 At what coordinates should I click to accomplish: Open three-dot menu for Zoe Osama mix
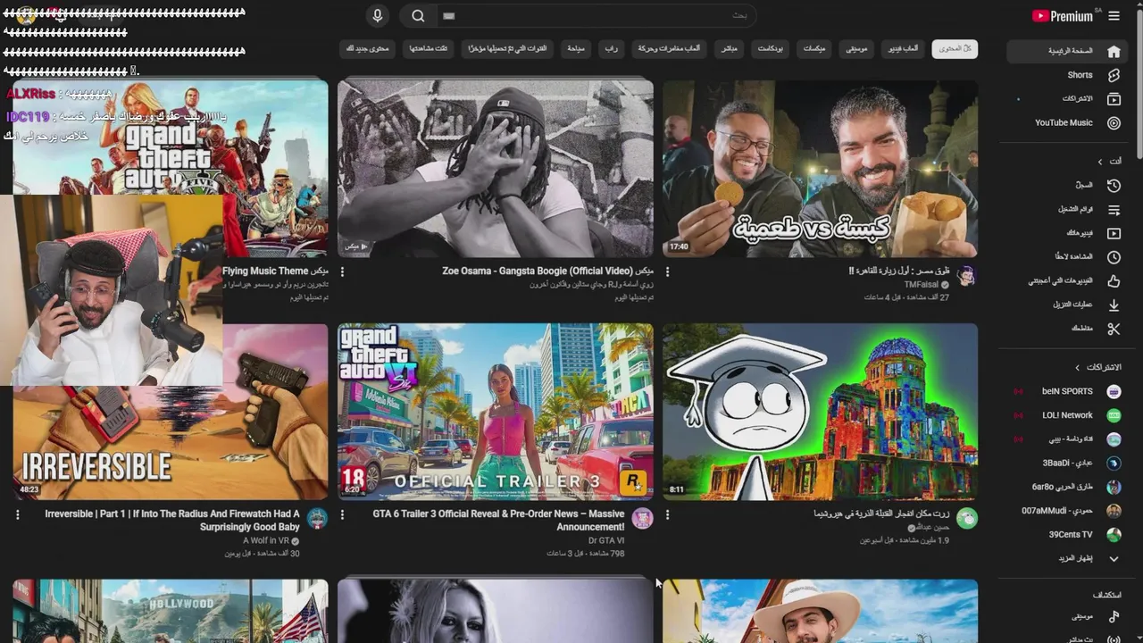(x=342, y=271)
